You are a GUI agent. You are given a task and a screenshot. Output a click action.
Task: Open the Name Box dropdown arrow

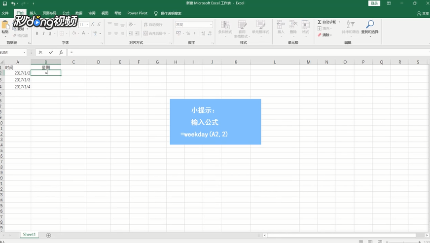click(24, 52)
